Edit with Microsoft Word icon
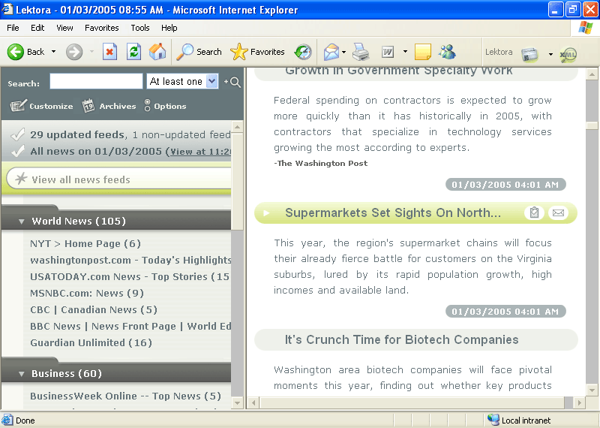 click(x=388, y=52)
